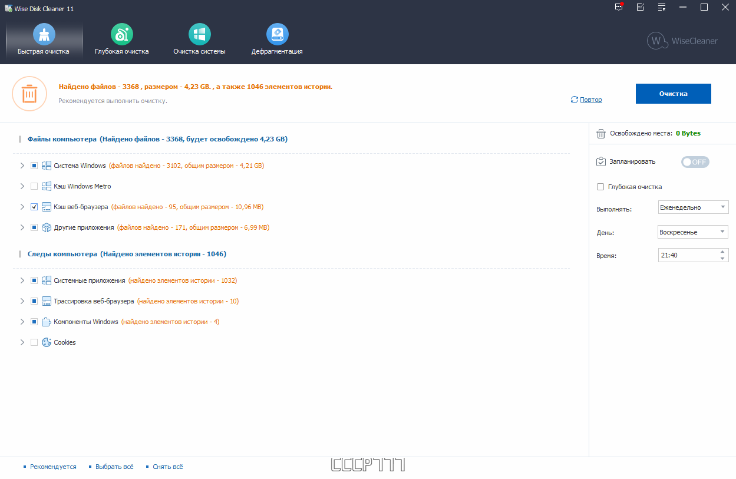Click the Запланировать calendar icon

click(x=601, y=161)
